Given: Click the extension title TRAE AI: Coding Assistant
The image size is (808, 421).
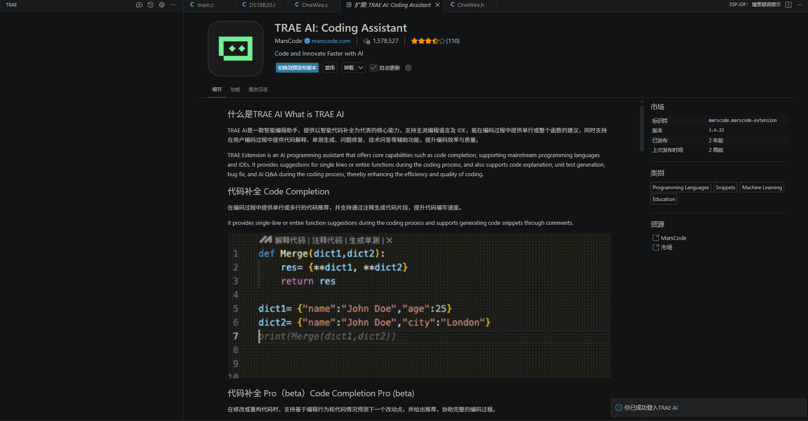Looking at the screenshot, I should (341, 28).
